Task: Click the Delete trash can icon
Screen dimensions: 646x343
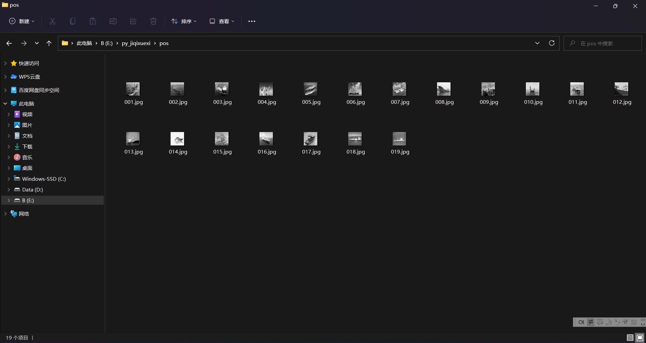Action: [x=153, y=21]
